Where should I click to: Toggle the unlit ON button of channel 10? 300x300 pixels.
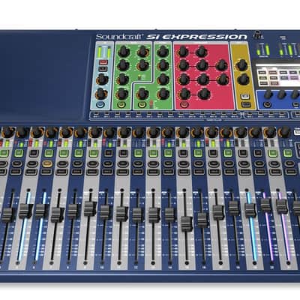tap(108, 153)
